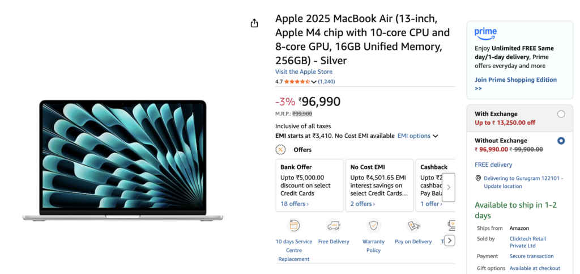The height and width of the screenshot is (274, 580).
Task: Click the MacBook Air product image
Action: pos(122,161)
